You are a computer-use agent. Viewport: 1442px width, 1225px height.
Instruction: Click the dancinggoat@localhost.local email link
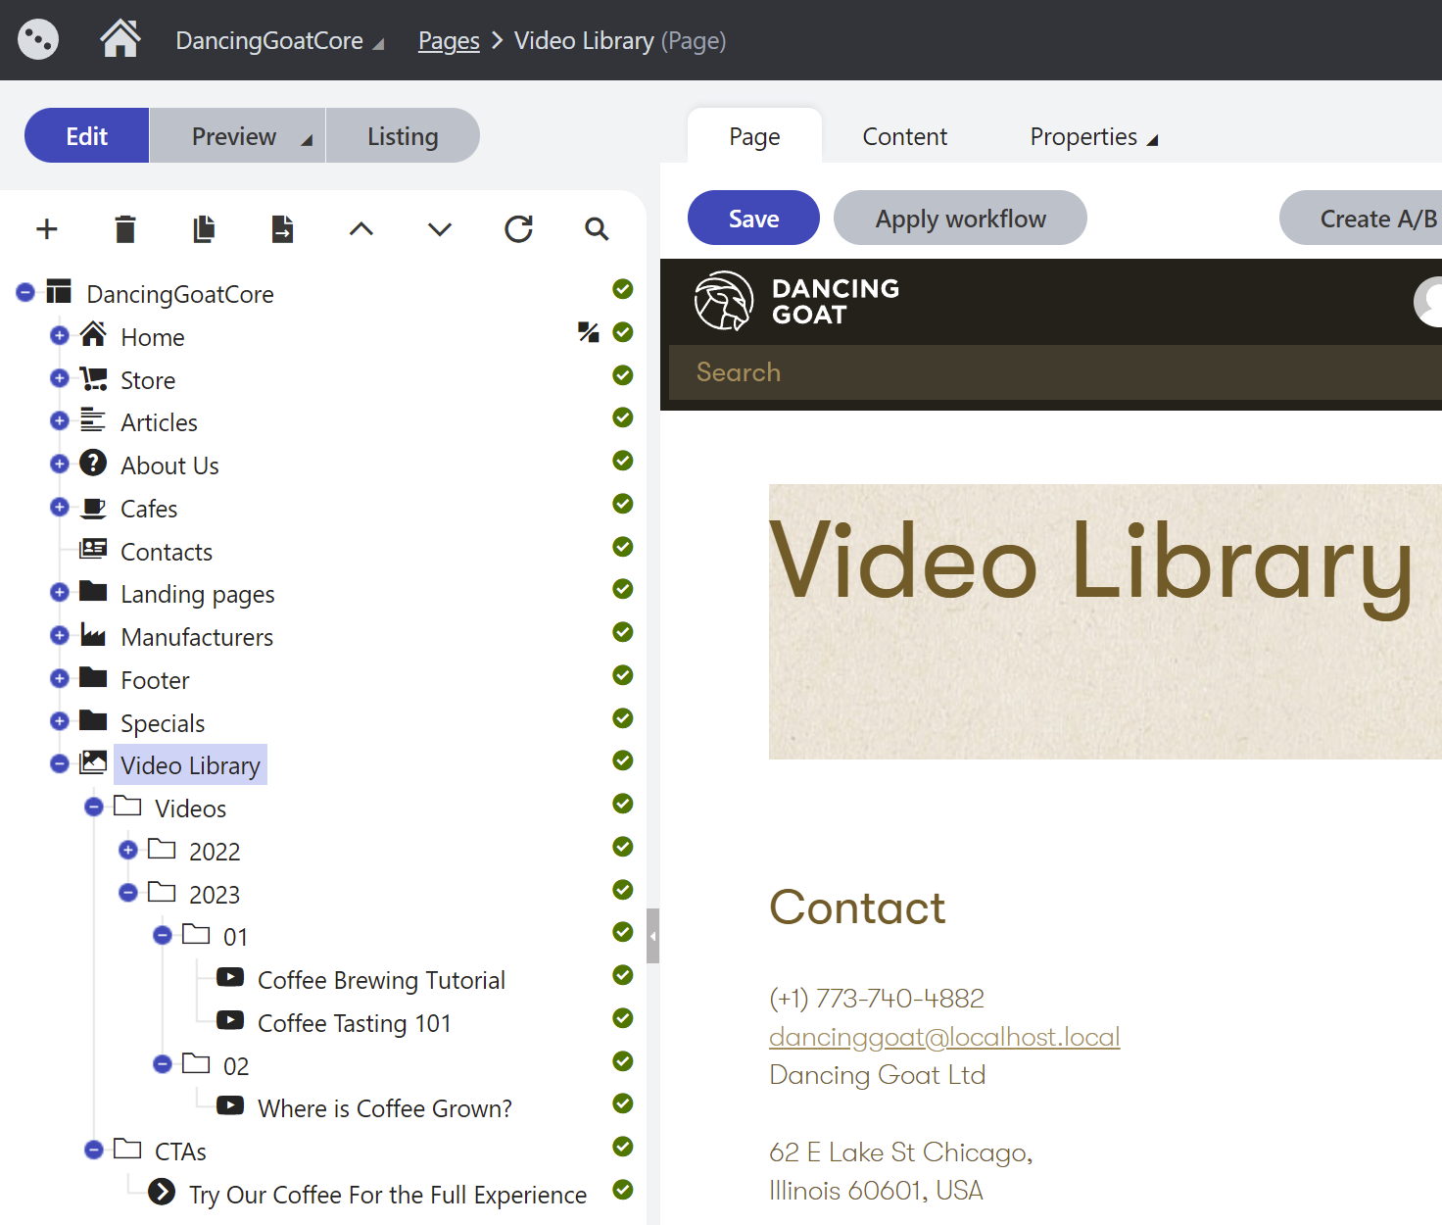pos(944,1037)
